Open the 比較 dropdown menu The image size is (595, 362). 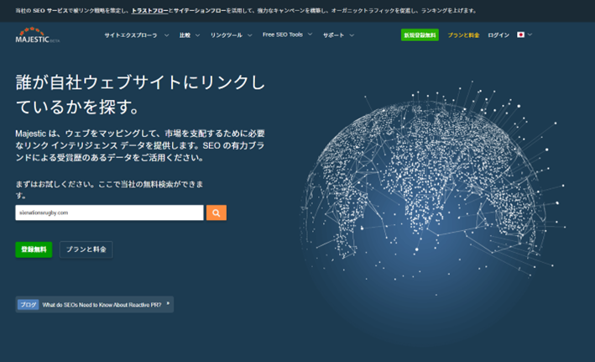point(189,35)
